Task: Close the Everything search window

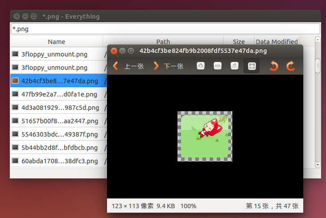Action: click(x=17, y=16)
